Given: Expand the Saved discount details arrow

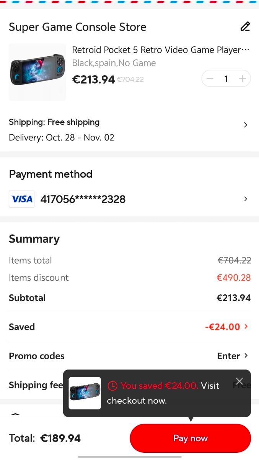Looking at the screenshot, I should (x=246, y=327).
